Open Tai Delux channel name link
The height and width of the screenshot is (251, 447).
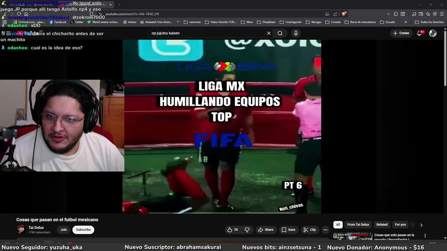pos(36,228)
